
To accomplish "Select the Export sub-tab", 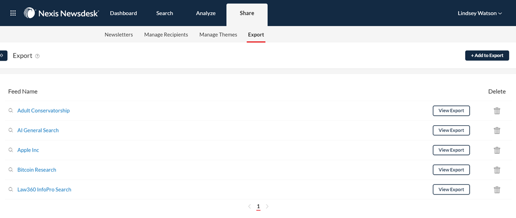I will click(x=256, y=35).
